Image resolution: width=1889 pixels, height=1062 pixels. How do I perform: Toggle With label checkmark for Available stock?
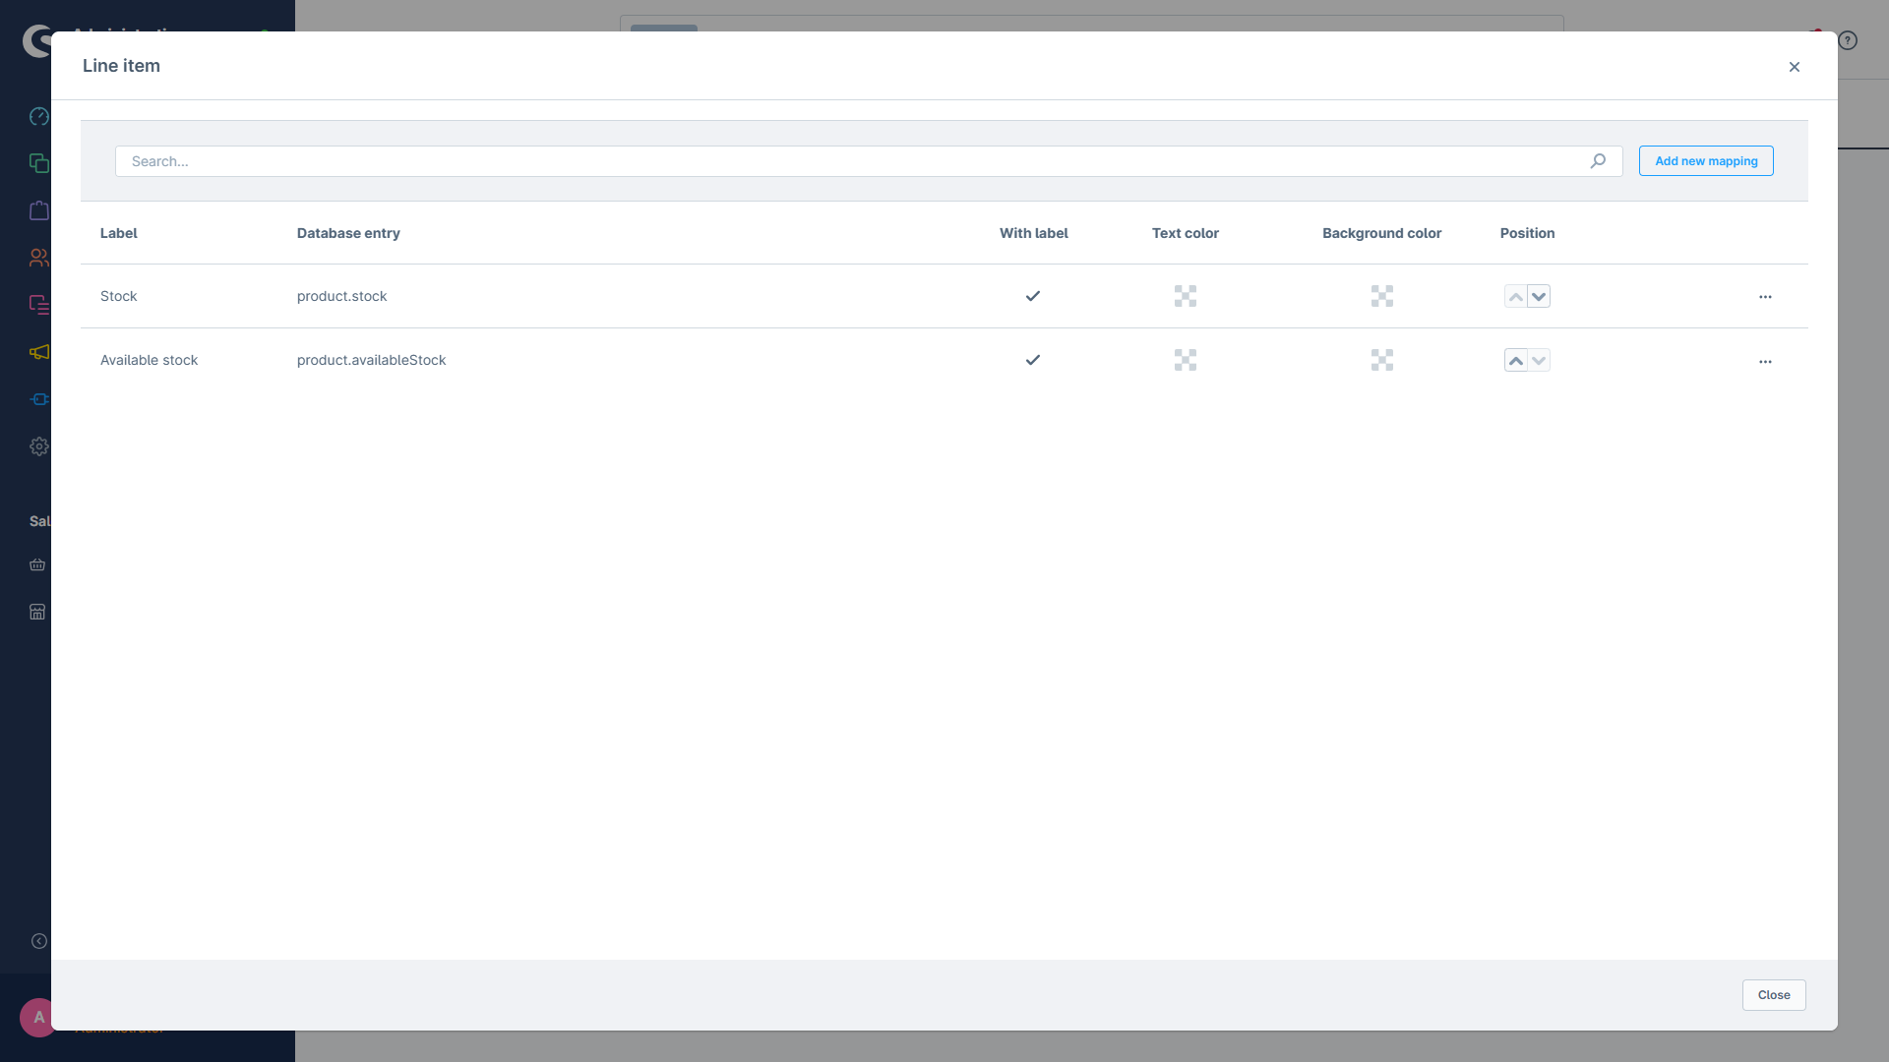click(x=1033, y=360)
